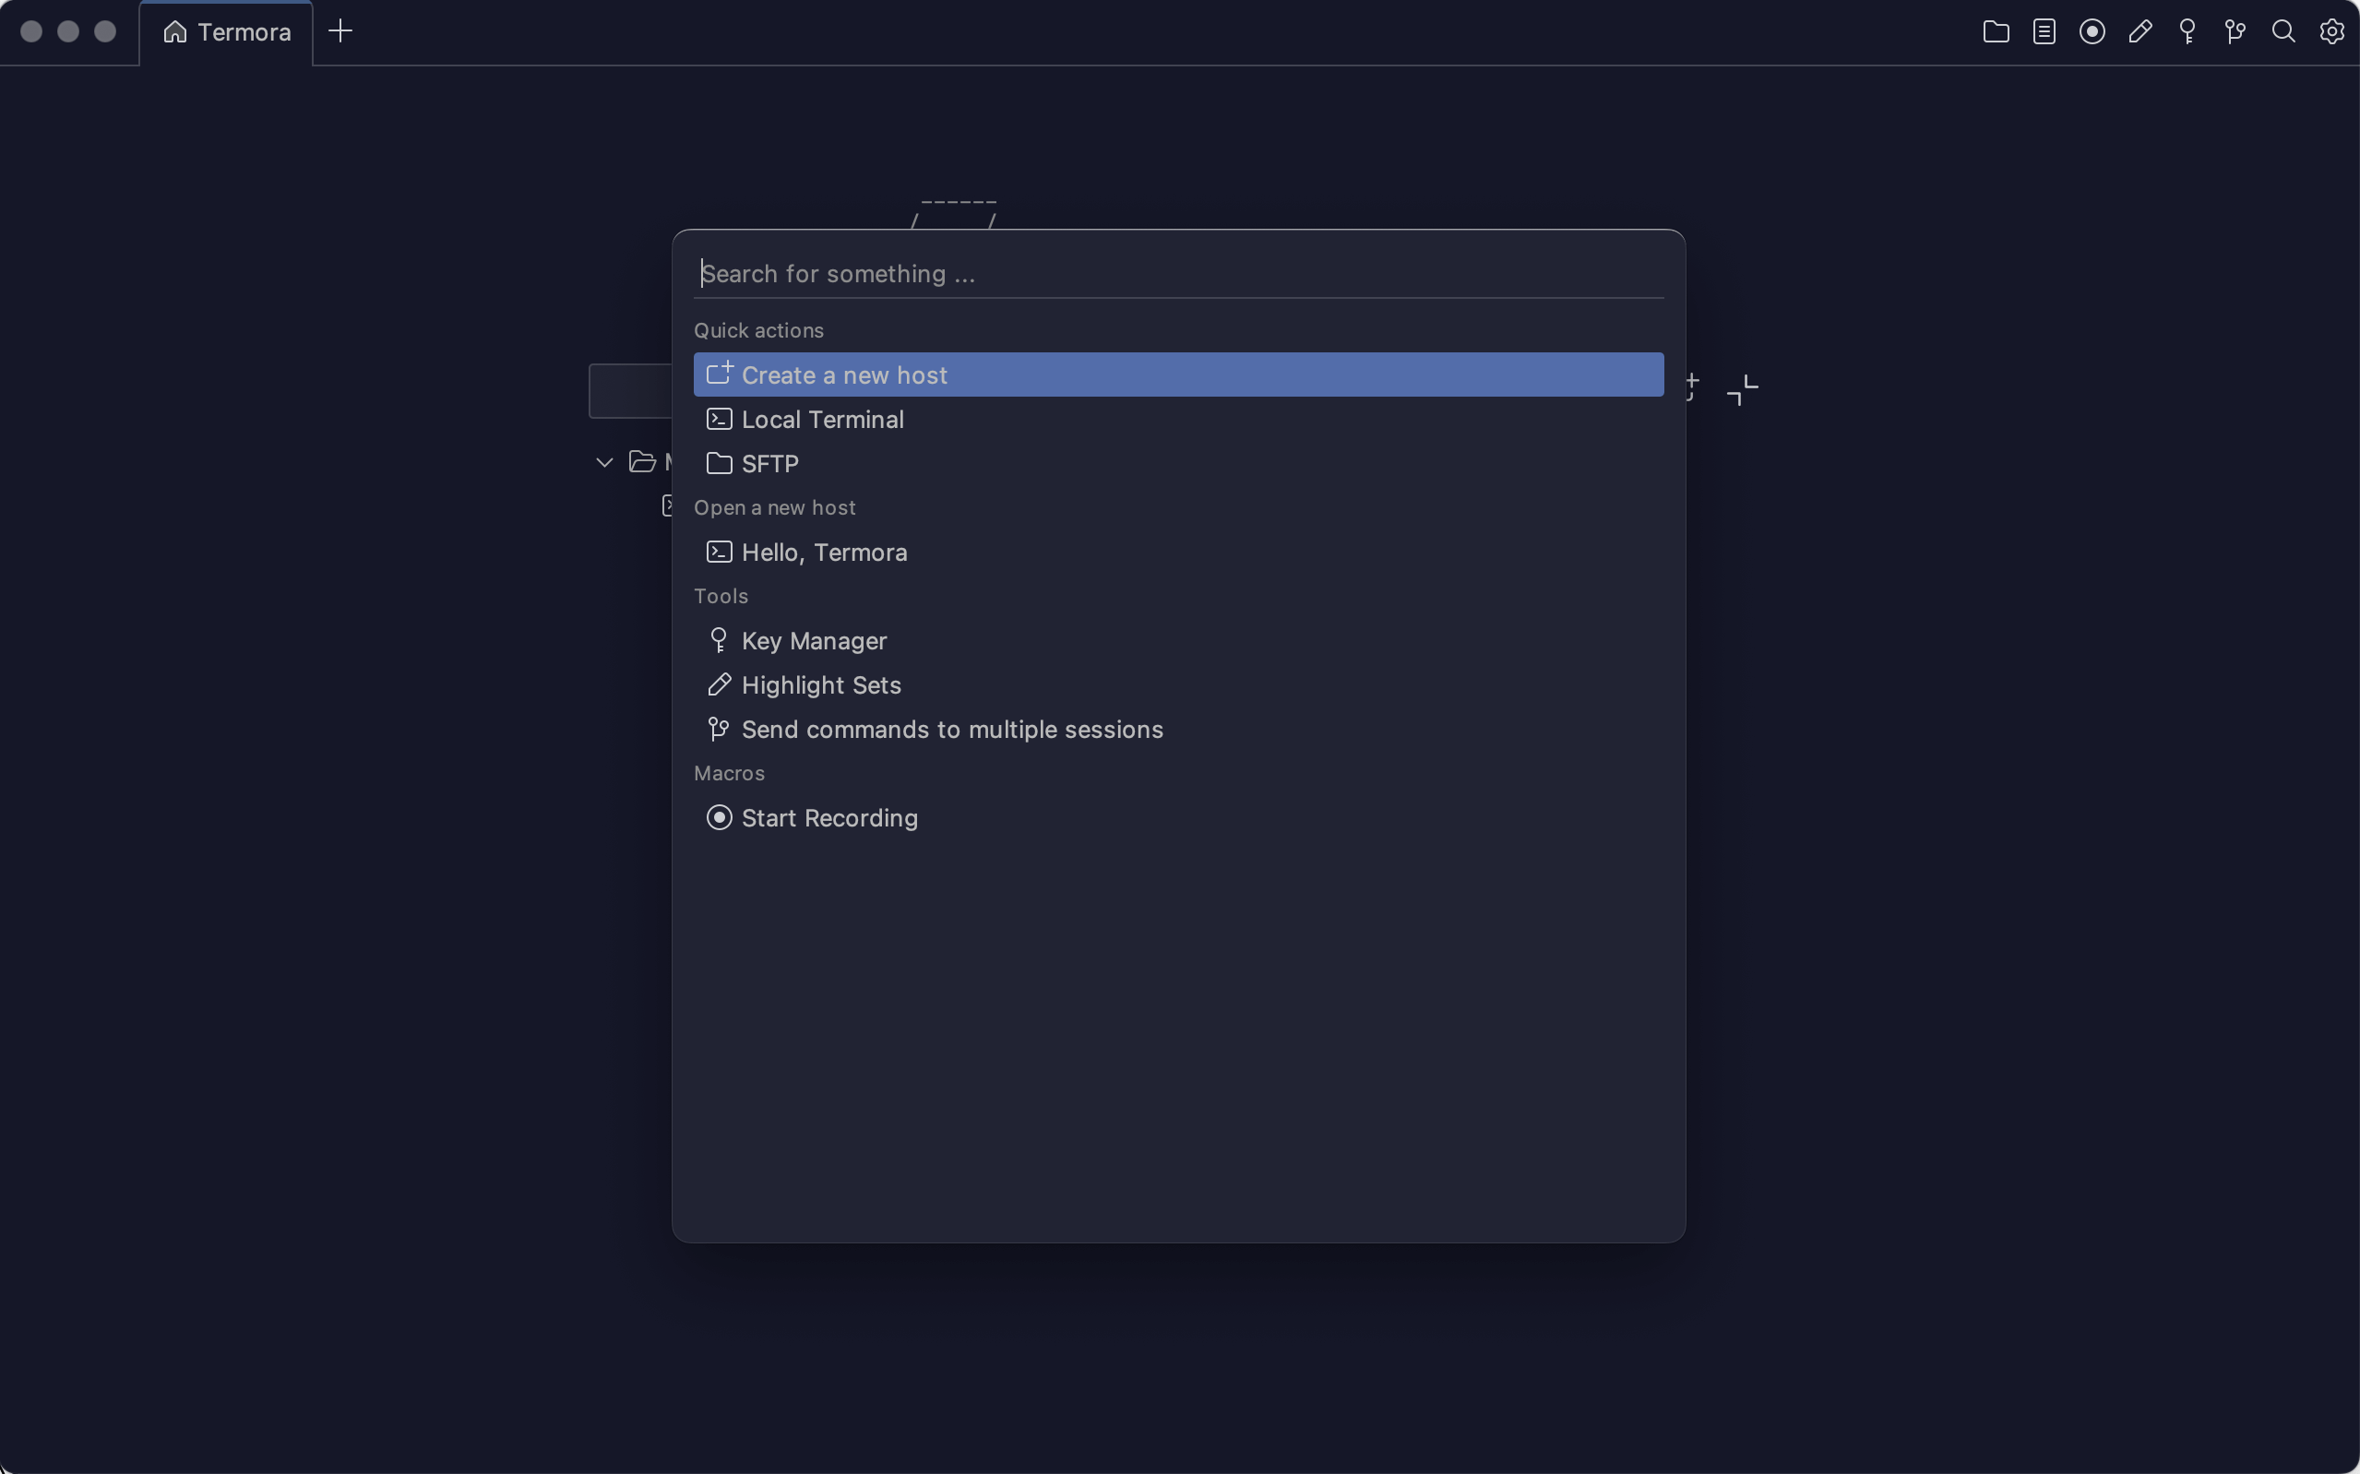Focus the Search for something field
Screen dimensions: 2360x1474
point(1177,274)
